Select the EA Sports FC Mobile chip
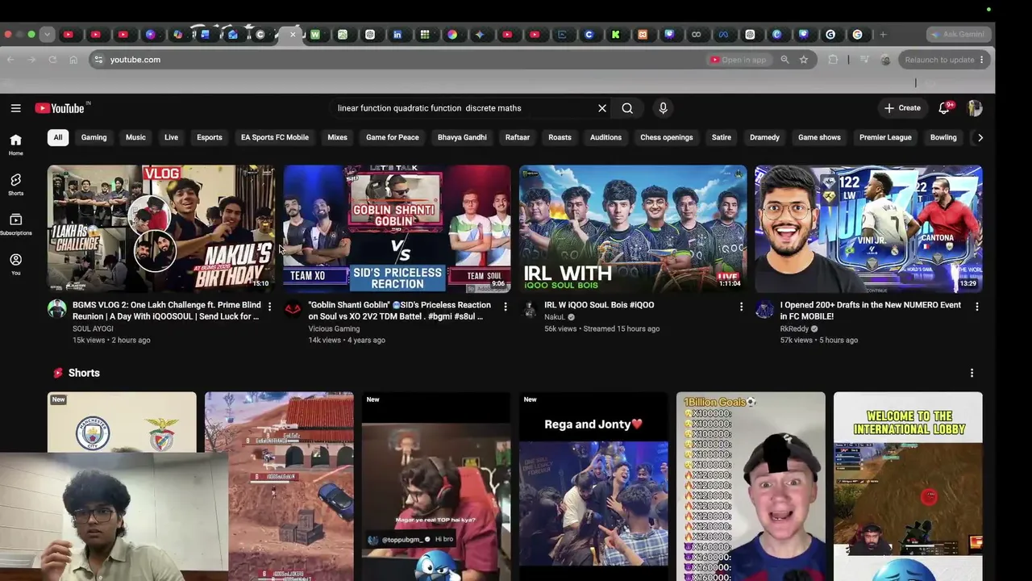Viewport: 1032px width, 581px height. pos(275,138)
